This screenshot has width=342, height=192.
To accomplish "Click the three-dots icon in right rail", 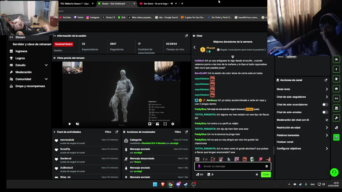I will pos(336,128).
